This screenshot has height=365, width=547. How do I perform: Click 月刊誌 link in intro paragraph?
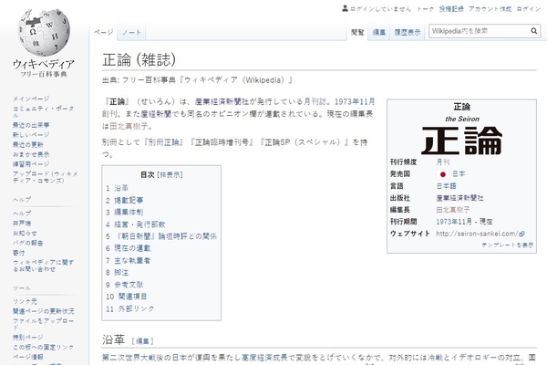(x=315, y=101)
